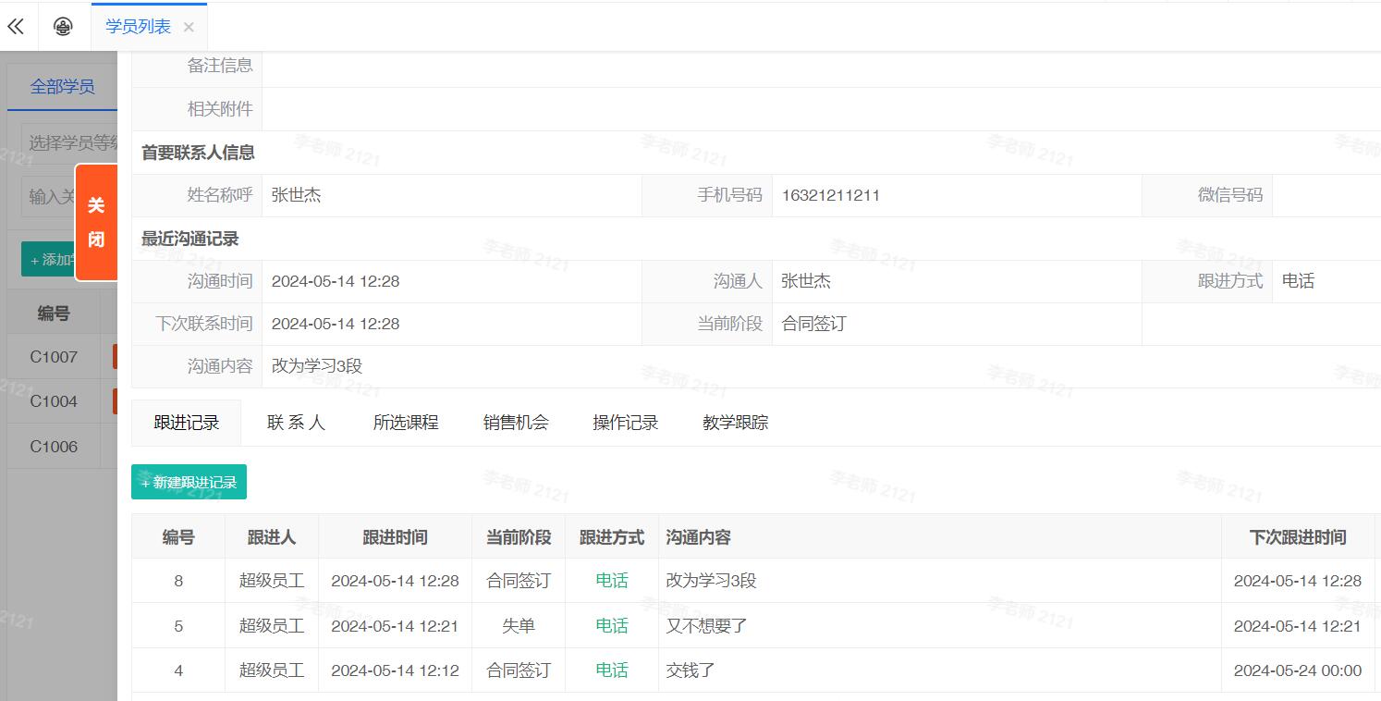This screenshot has height=701, width=1381.
Task: Expand the 选择学员等级 dropdown
Action: point(70,142)
